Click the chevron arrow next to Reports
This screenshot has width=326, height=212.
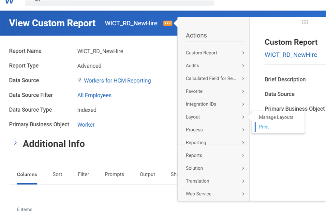[x=243, y=156]
